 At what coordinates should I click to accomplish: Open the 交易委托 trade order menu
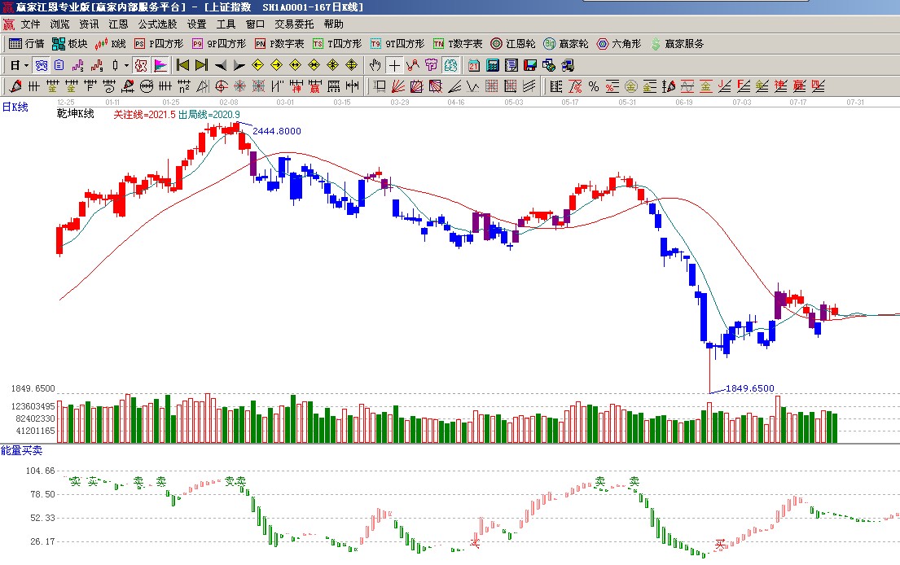(x=294, y=24)
